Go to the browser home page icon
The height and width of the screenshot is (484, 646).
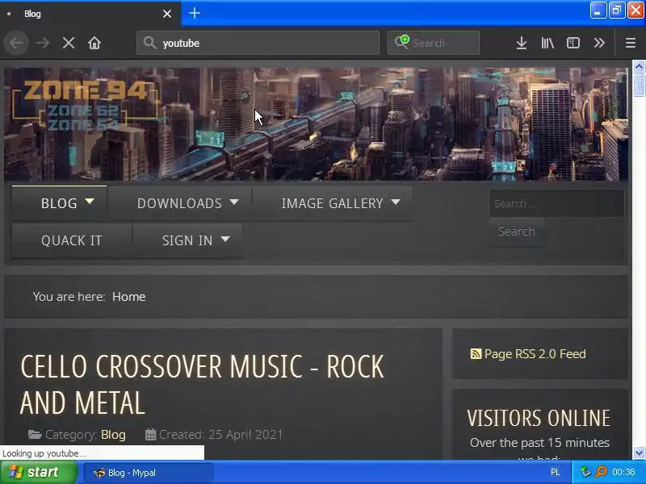point(94,43)
